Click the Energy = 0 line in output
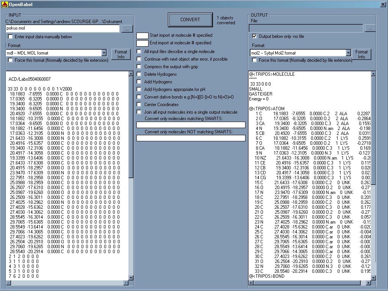388x291 pixels. [258, 99]
